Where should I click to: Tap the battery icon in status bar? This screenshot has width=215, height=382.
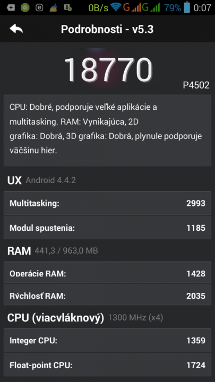[187, 7]
